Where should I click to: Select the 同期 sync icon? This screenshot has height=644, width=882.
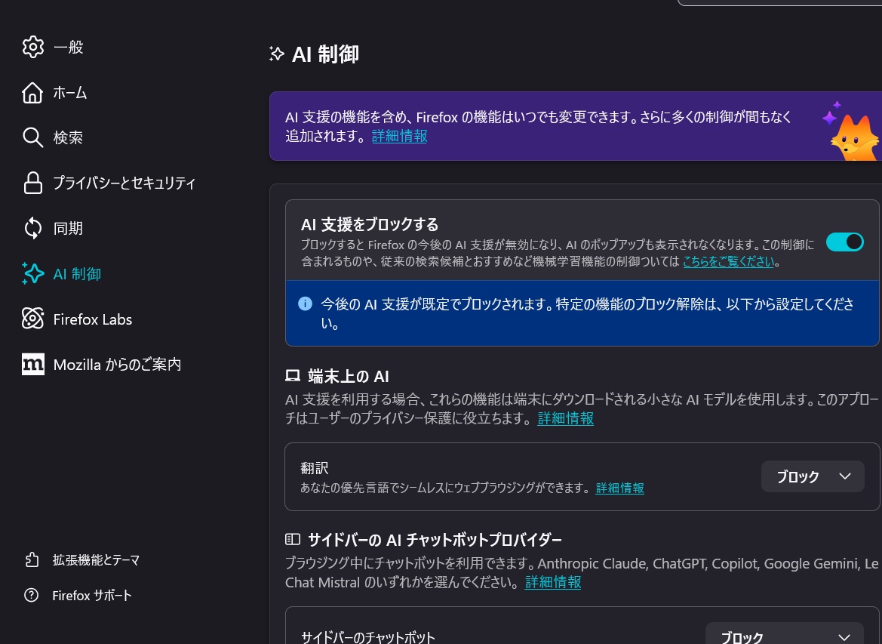33,228
